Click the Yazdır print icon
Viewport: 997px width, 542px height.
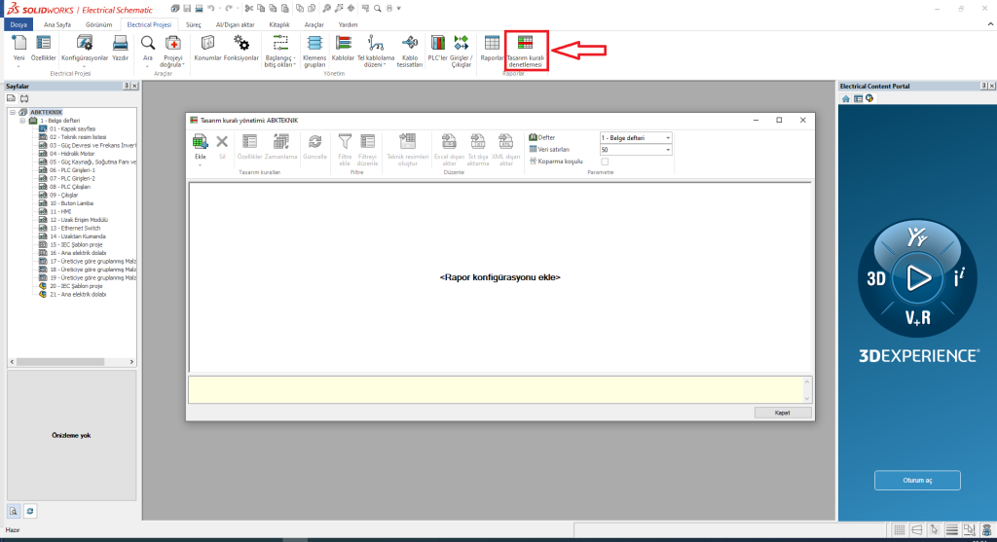(120, 43)
